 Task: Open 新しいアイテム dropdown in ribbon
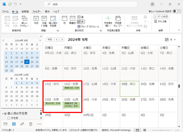click(x=25, y=21)
